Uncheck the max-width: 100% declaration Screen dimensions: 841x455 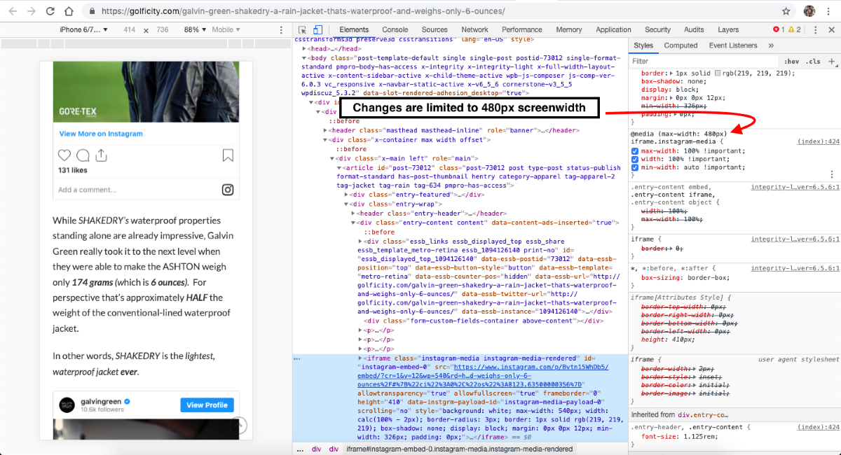[x=635, y=150]
